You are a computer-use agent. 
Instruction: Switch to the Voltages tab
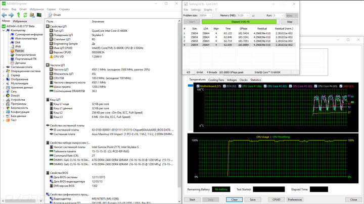point(232,80)
